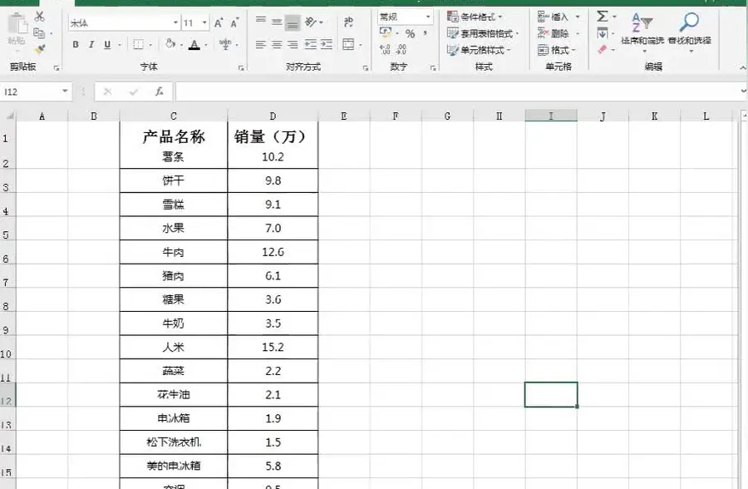Decrease font size with the small A
Viewport: 748px width, 489px height.
point(234,23)
